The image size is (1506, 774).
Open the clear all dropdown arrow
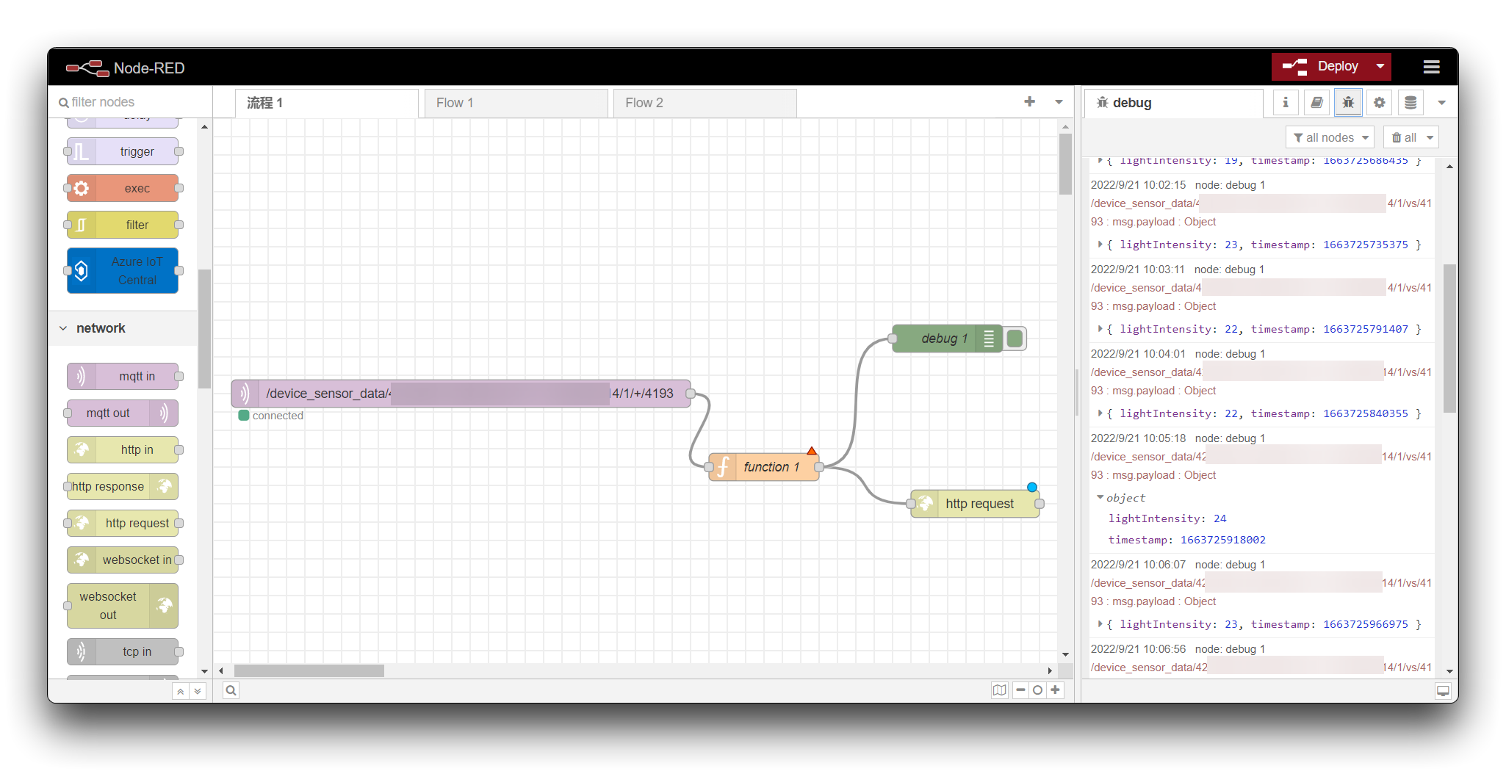[x=1430, y=137]
